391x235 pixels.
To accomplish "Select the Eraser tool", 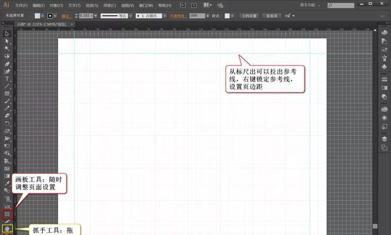I will [x=7, y=116].
